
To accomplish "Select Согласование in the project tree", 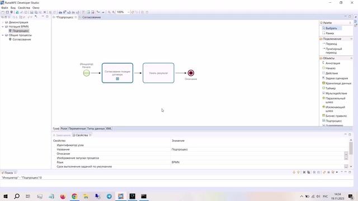I will tap(21, 40).
